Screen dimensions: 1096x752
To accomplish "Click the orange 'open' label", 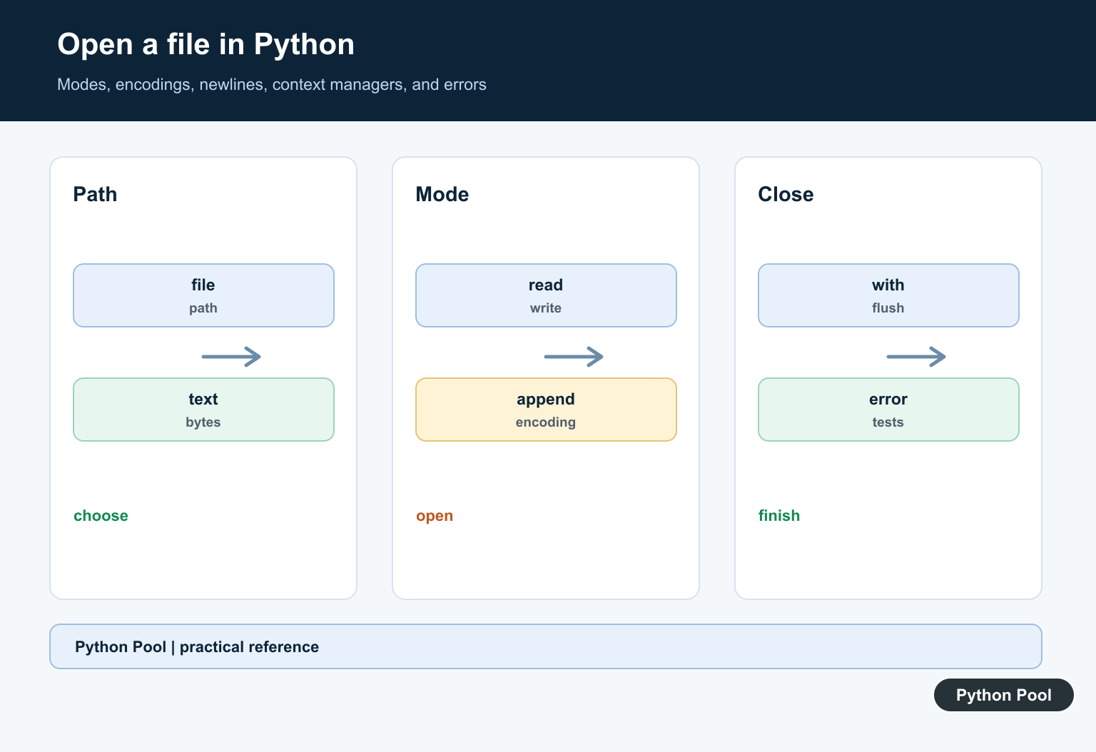I will coord(435,516).
